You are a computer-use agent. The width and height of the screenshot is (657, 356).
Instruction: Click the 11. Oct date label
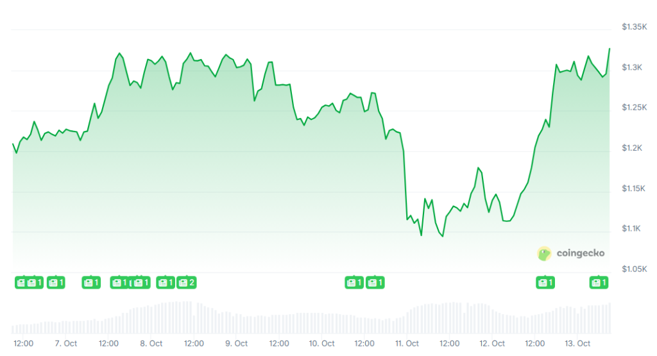pos(407,344)
